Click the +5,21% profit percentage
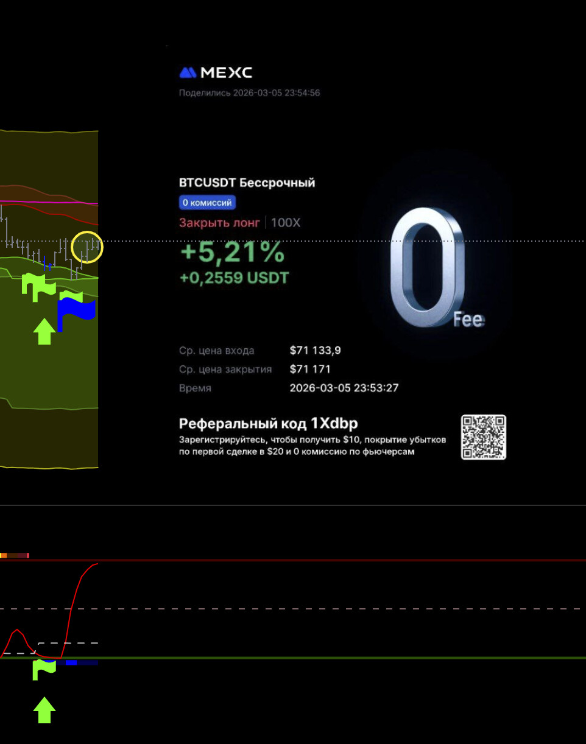 (232, 251)
